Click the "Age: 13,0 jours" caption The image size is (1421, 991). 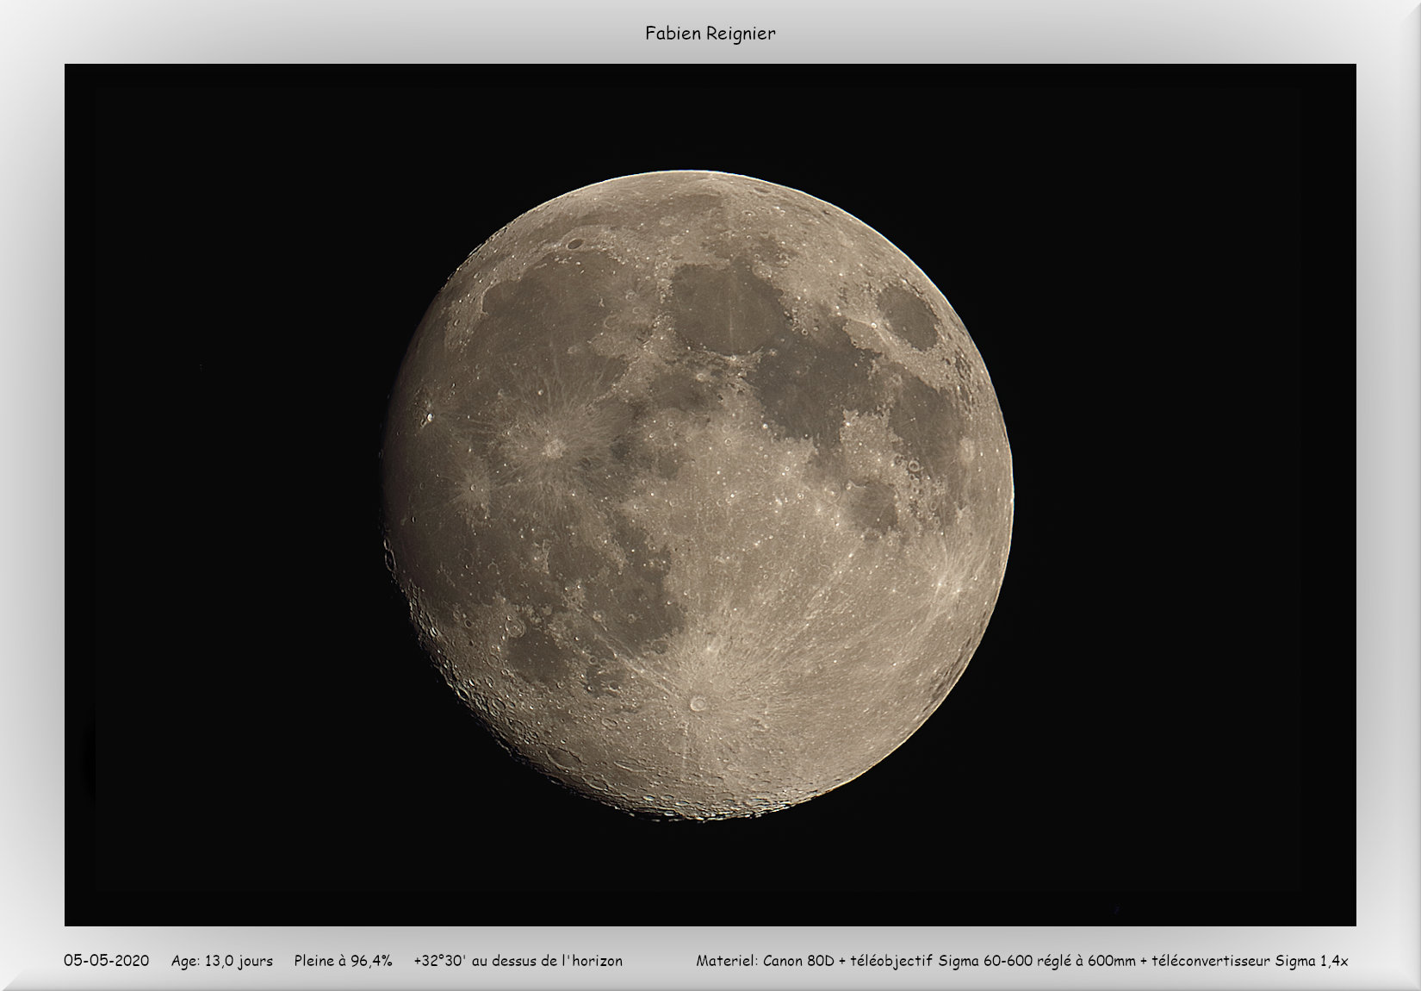(222, 961)
